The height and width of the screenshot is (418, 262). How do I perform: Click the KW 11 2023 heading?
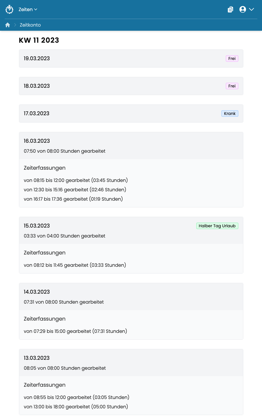(x=39, y=40)
